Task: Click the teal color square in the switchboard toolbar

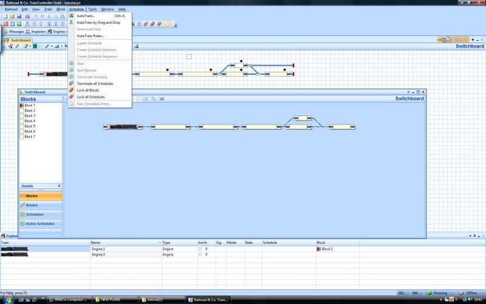Action: pos(35,46)
